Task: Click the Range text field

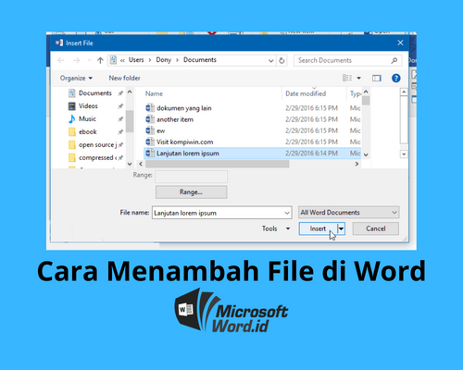Action: point(192,177)
